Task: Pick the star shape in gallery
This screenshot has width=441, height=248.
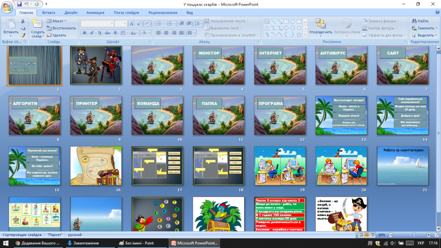Action: point(299,35)
